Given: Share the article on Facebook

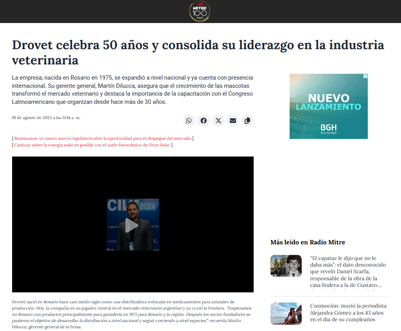Looking at the screenshot, I should click(204, 121).
